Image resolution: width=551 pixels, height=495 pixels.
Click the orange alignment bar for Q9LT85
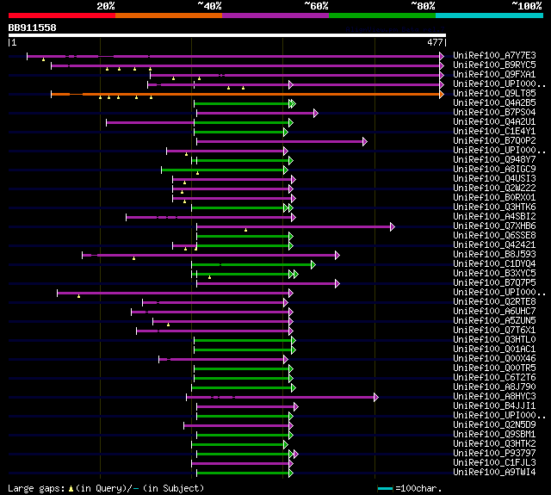point(246,94)
